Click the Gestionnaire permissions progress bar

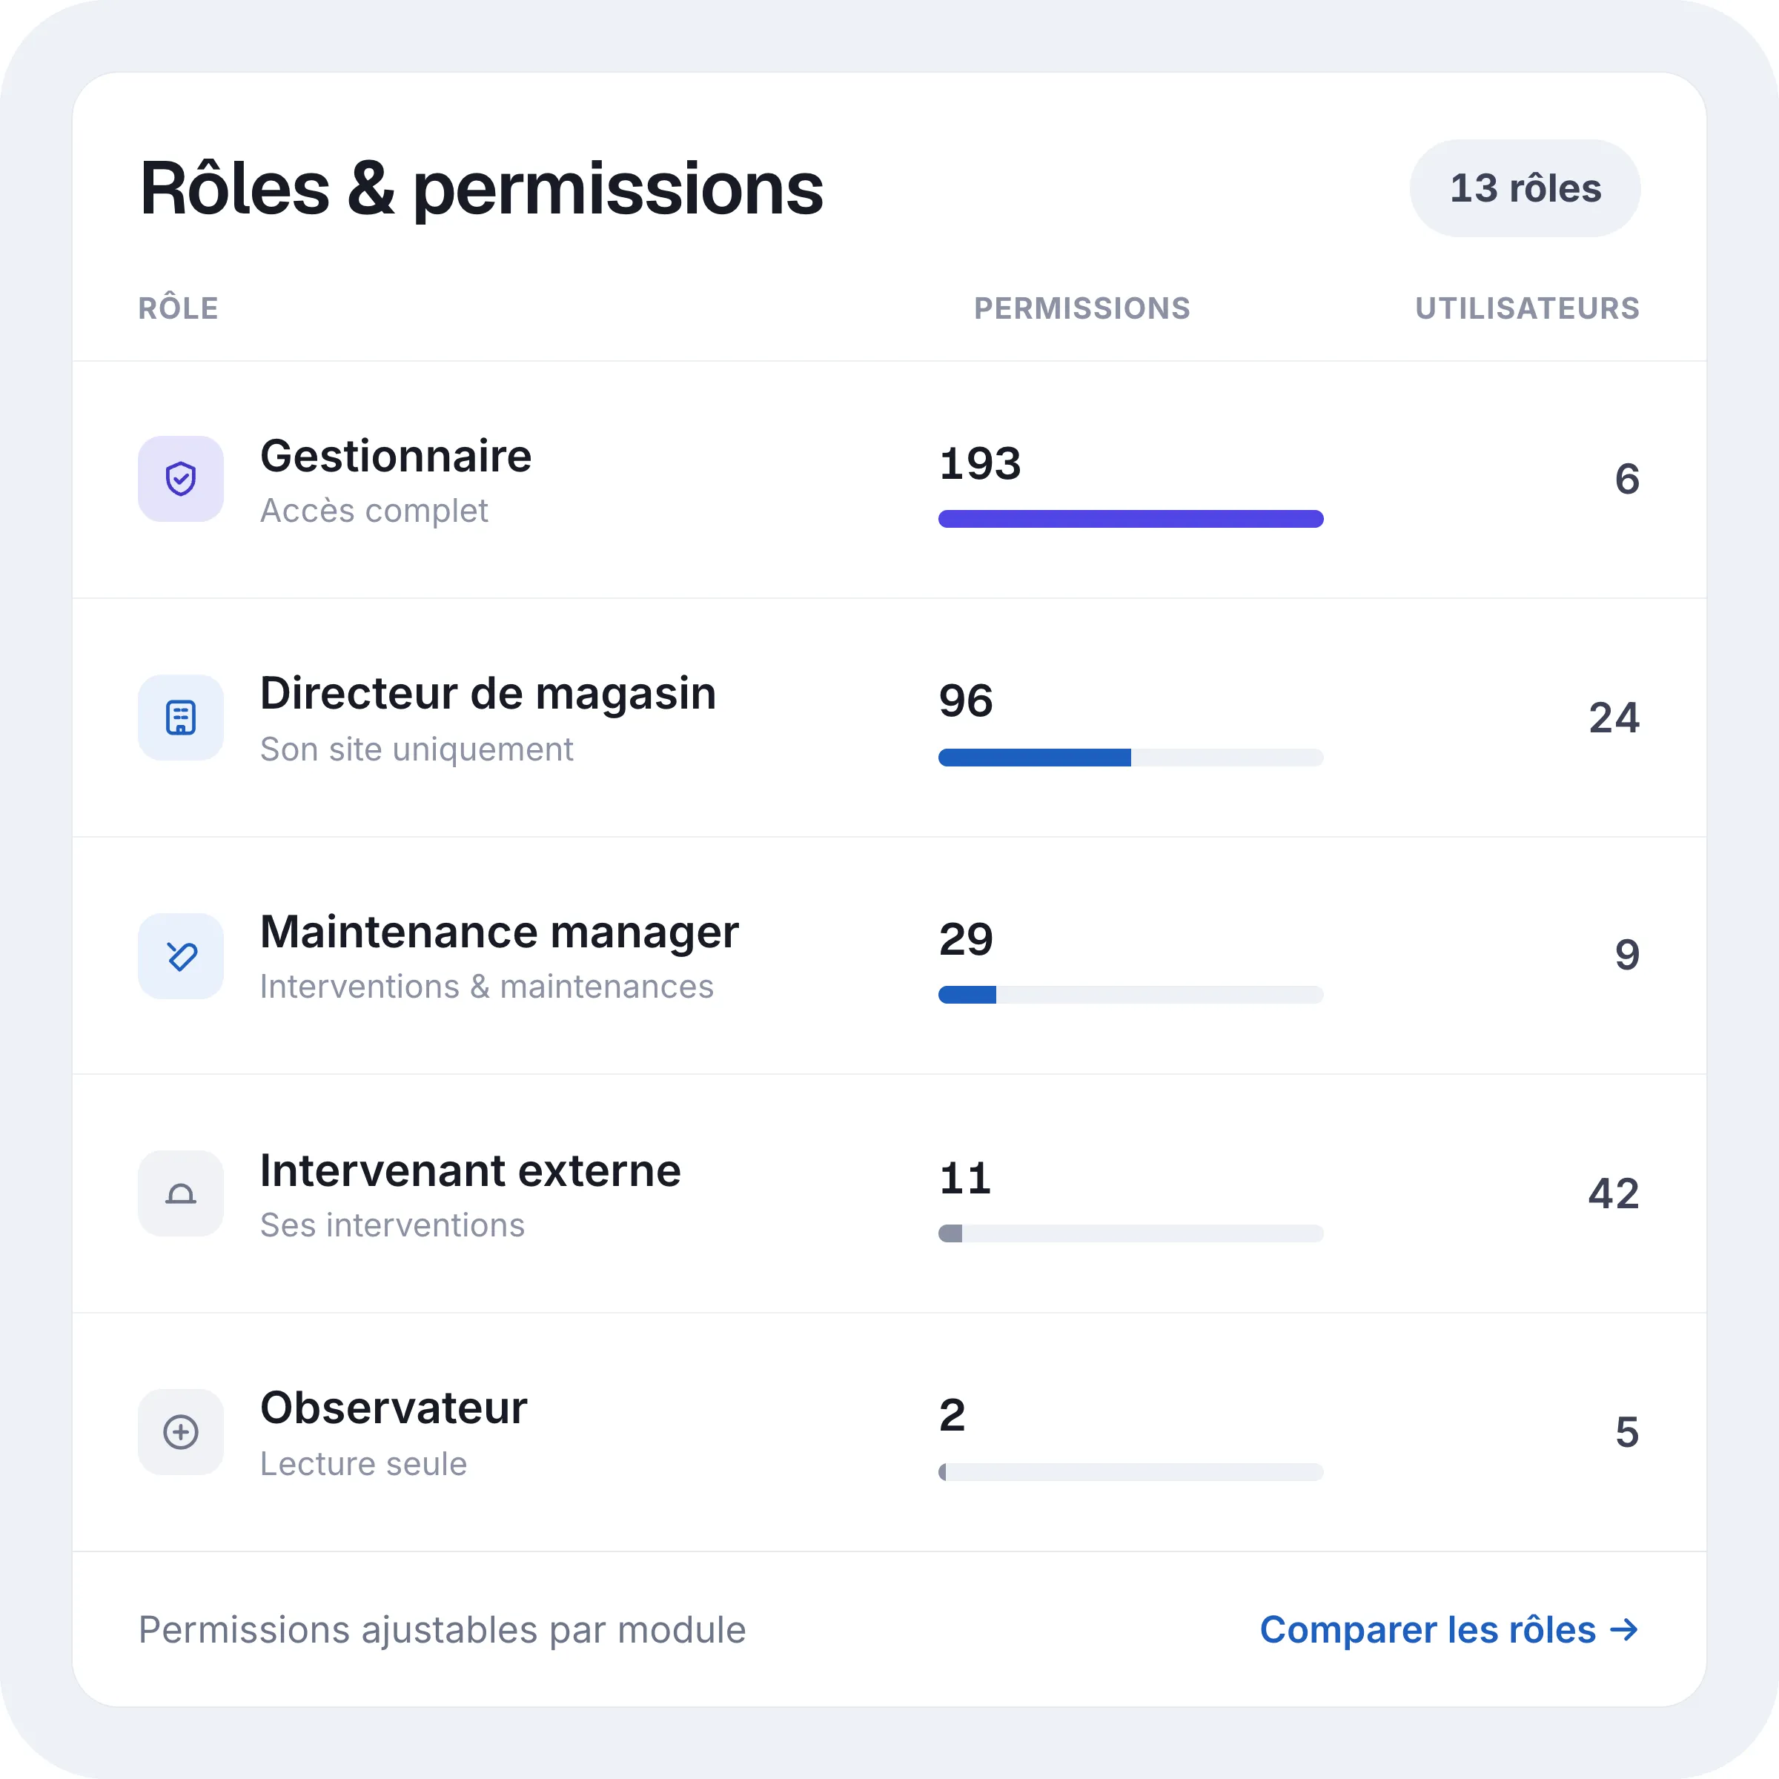point(1130,518)
